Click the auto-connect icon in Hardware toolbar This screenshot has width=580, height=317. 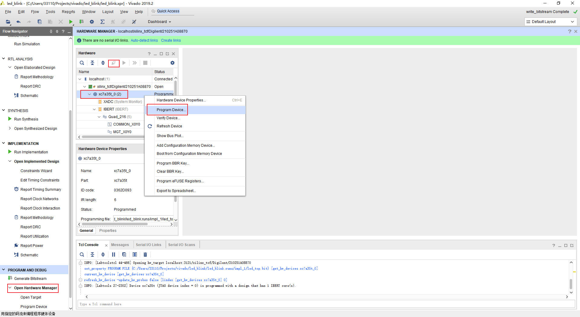(x=114, y=63)
